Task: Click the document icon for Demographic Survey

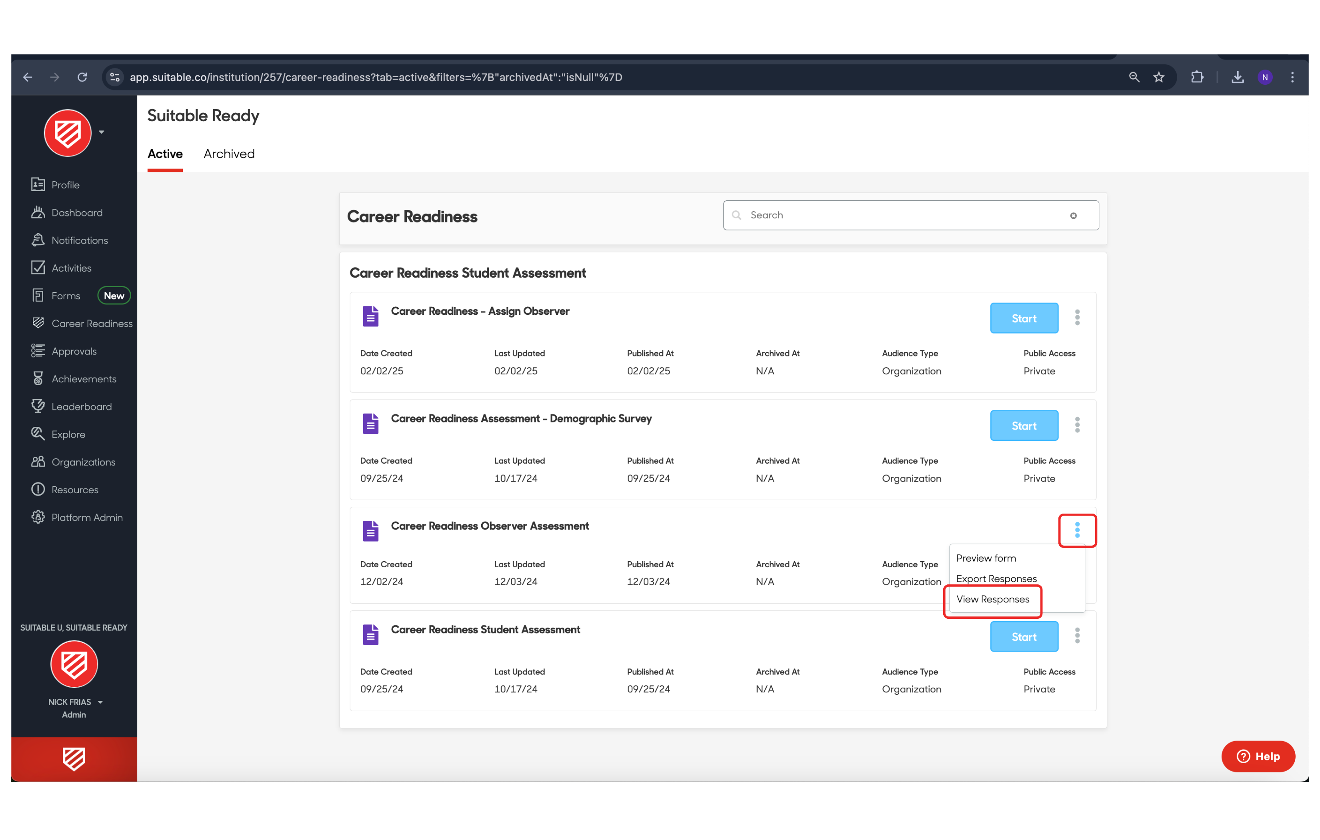Action: click(x=370, y=424)
